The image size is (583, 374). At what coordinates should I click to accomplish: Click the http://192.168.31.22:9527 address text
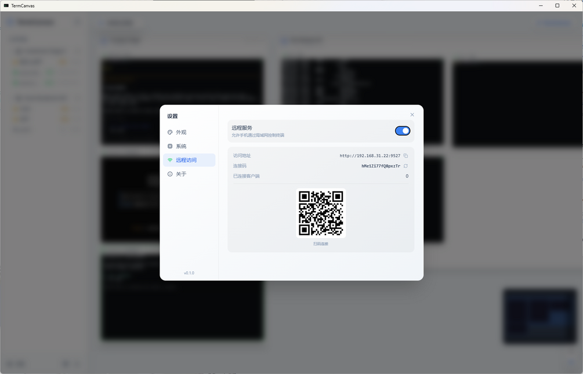click(x=370, y=156)
